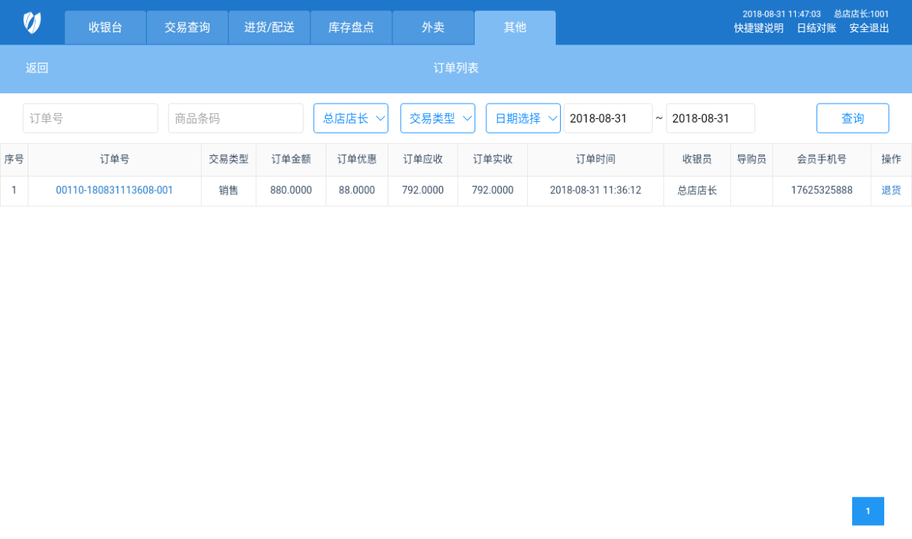The width and height of the screenshot is (912, 539).
Task: Open the 收银台 tab
Action: point(105,28)
